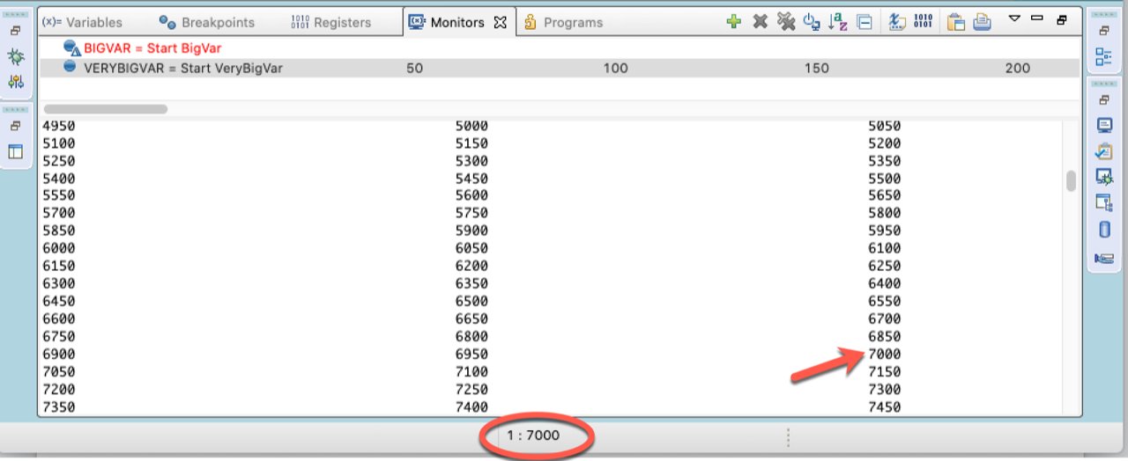
Task: Close the Monitors tab
Action: (x=501, y=22)
